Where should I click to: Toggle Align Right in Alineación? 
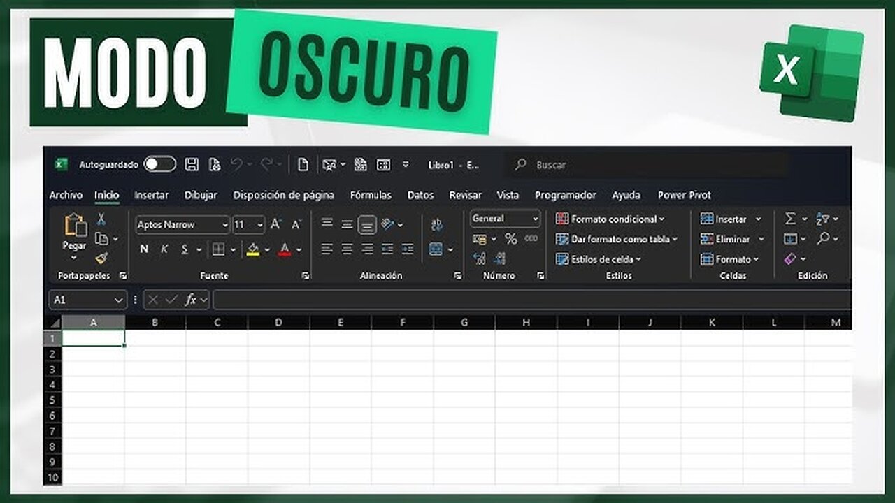367,249
